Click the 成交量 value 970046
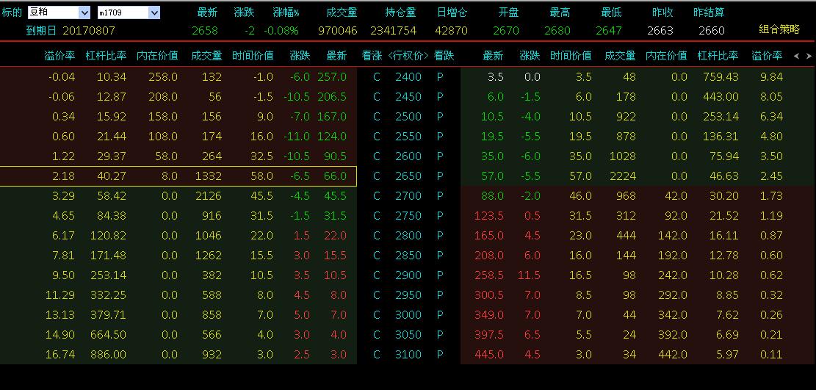The height and width of the screenshot is (390, 816). click(338, 31)
